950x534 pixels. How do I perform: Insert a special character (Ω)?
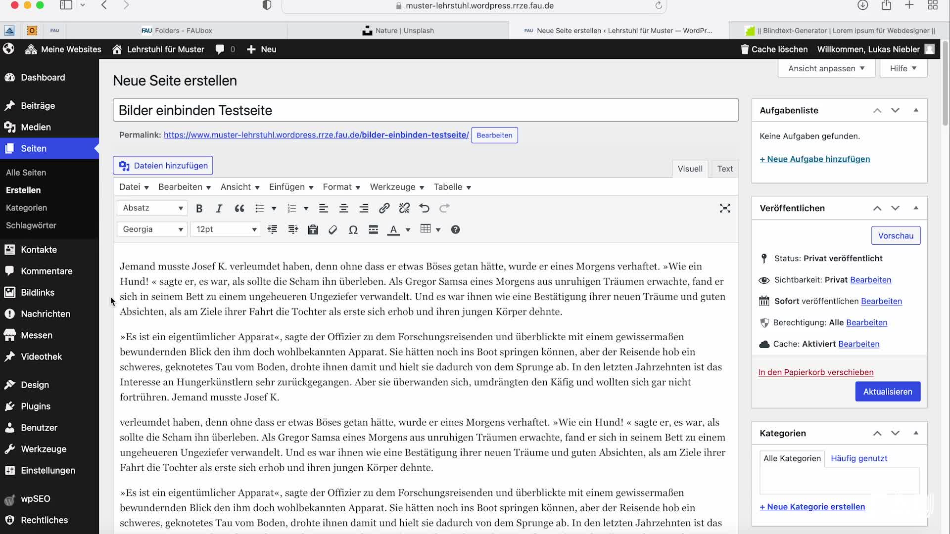pos(353,229)
